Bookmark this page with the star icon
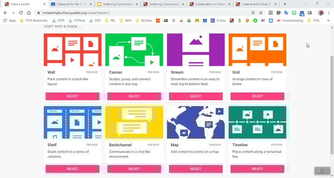 pyautogui.click(x=261, y=13)
